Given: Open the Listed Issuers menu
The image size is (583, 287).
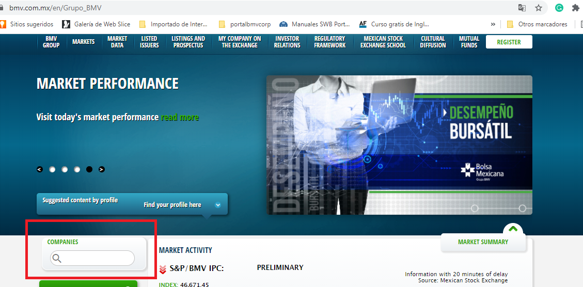Looking at the screenshot, I should click(x=149, y=42).
